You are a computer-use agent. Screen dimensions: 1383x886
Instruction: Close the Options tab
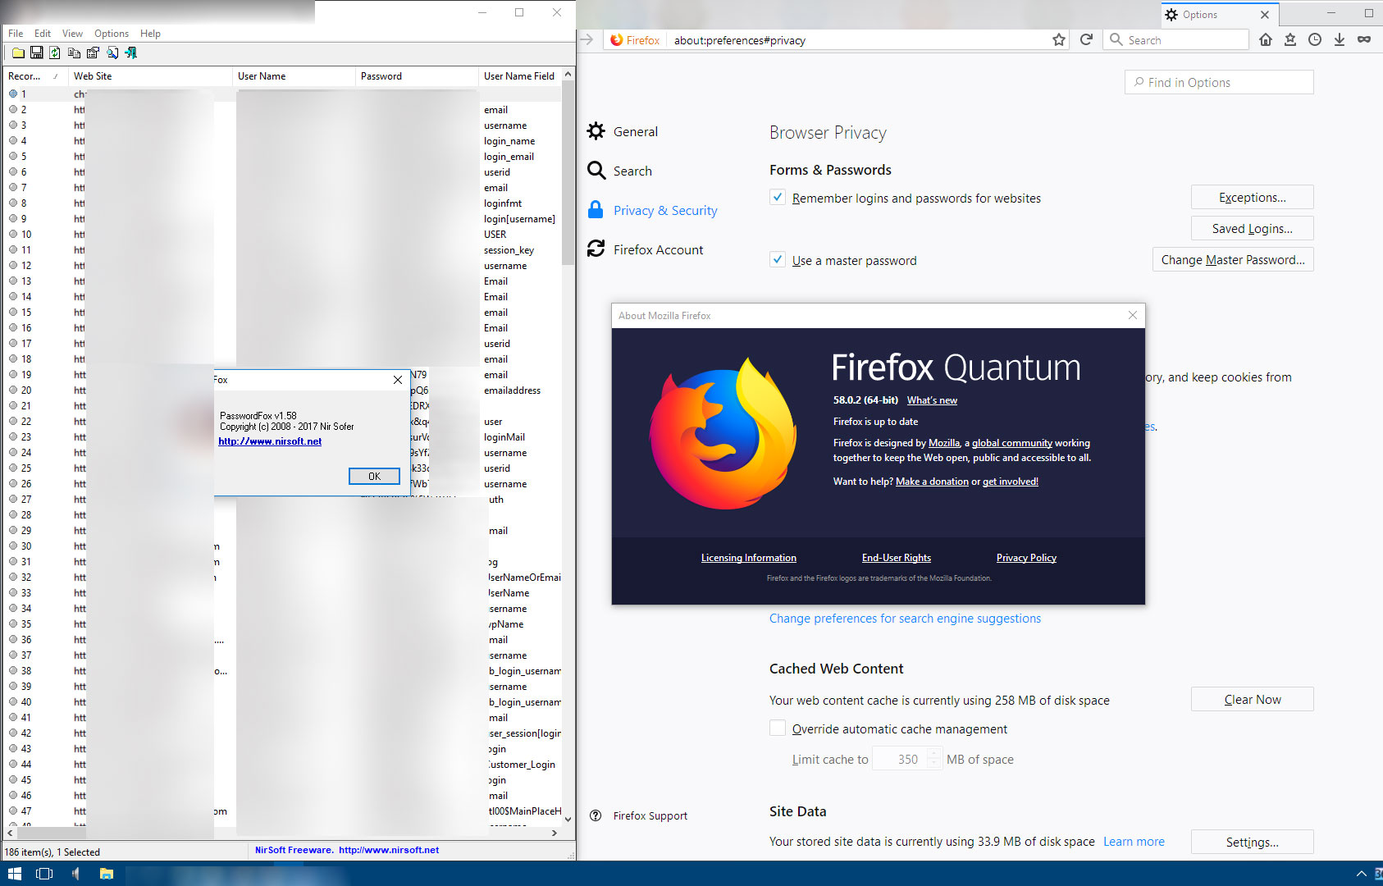1264,15
